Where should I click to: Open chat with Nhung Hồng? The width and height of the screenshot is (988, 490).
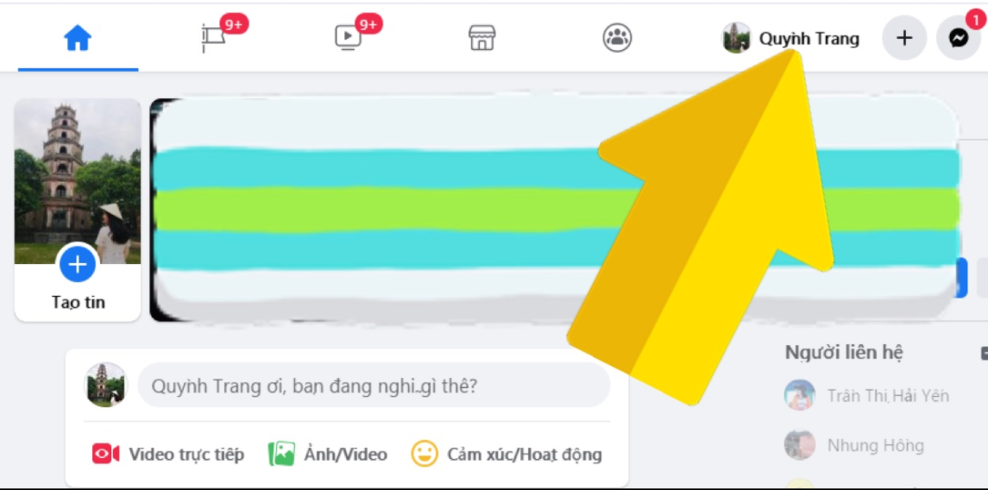(x=853, y=445)
